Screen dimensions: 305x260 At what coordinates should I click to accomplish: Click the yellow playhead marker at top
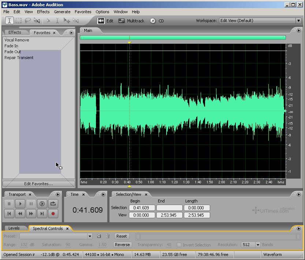129,43
